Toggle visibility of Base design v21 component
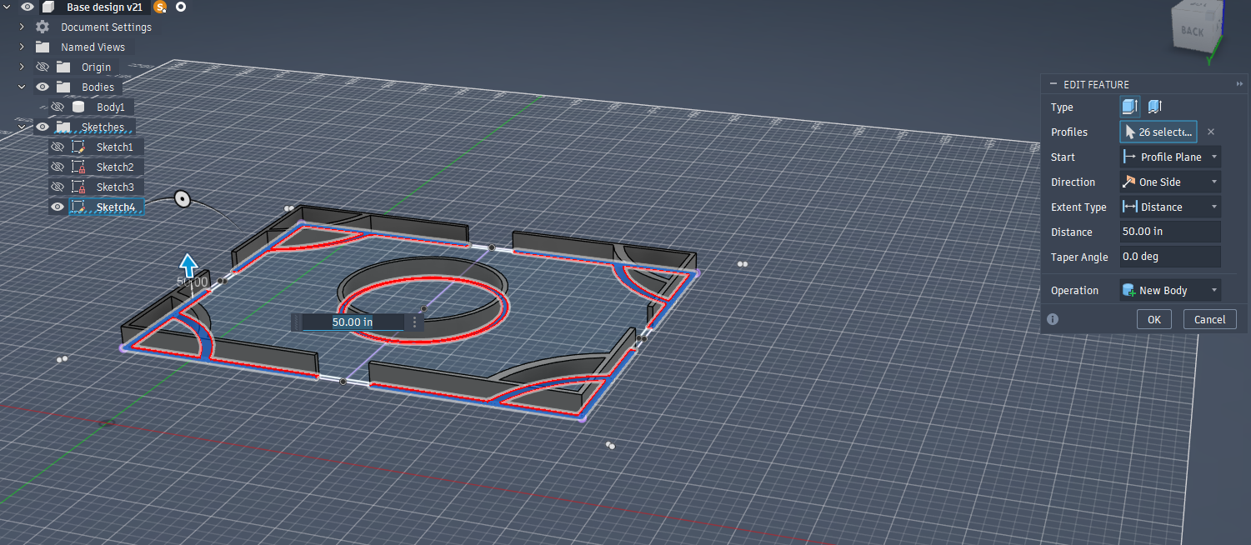This screenshot has height=545, width=1251. [x=28, y=7]
